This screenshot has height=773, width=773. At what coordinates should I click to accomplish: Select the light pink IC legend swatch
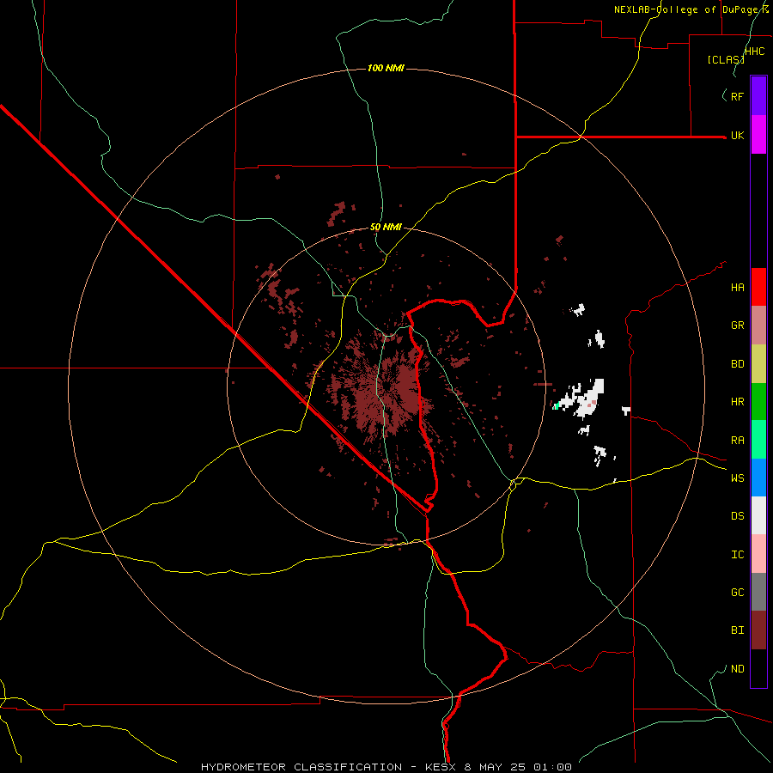[758, 554]
